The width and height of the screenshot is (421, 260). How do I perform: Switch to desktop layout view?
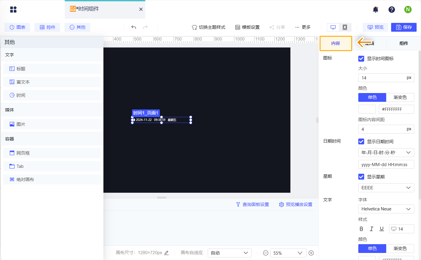coord(333,27)
